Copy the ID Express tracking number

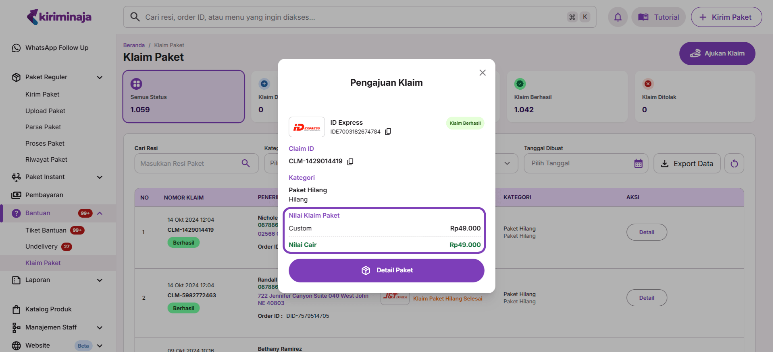[x=388, y=132]
